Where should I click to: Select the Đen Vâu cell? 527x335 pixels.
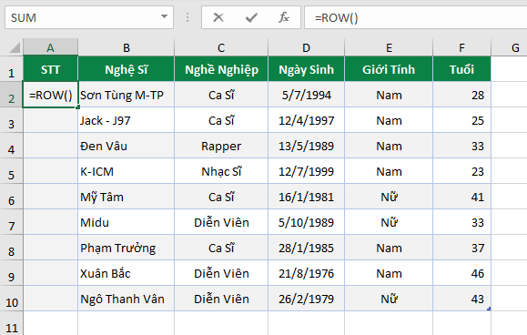coord(126,146)
